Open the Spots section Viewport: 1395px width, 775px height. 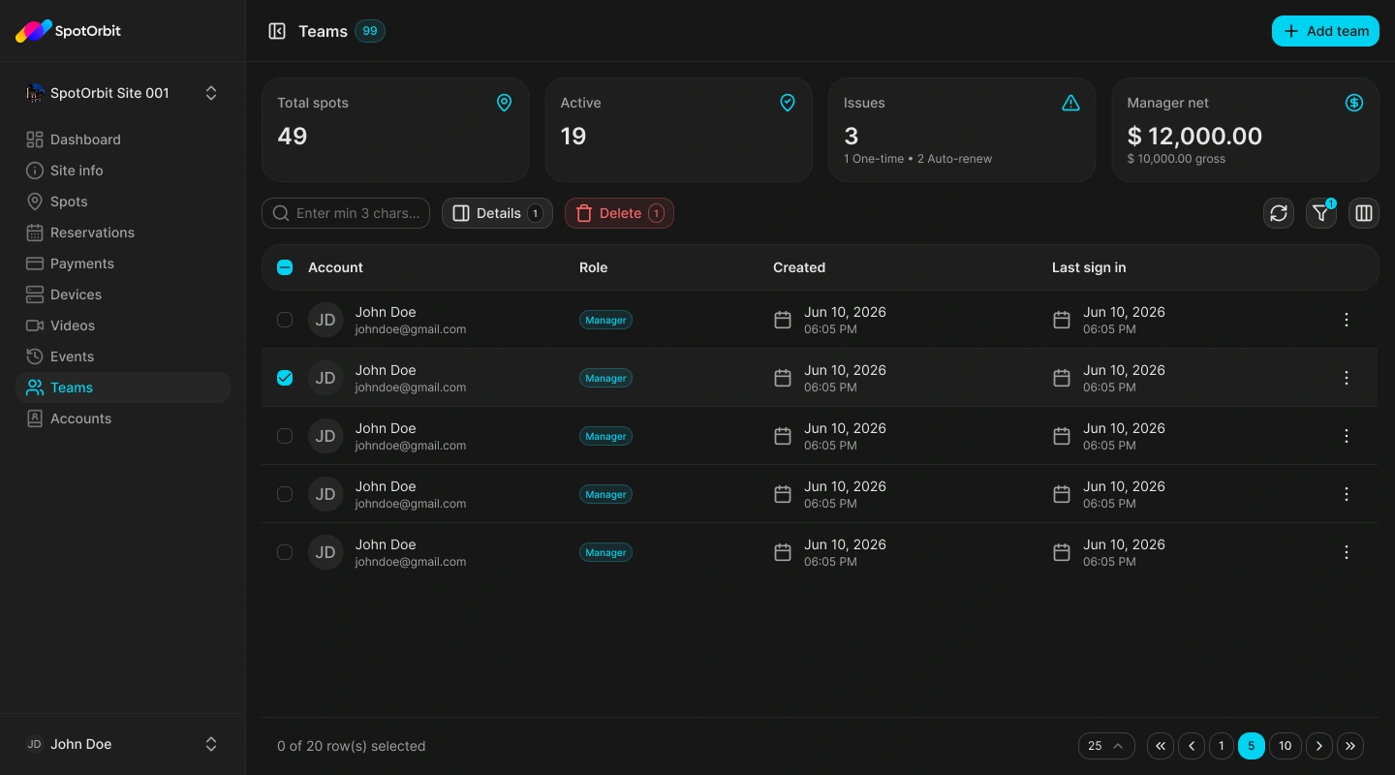tap(123, 201)
